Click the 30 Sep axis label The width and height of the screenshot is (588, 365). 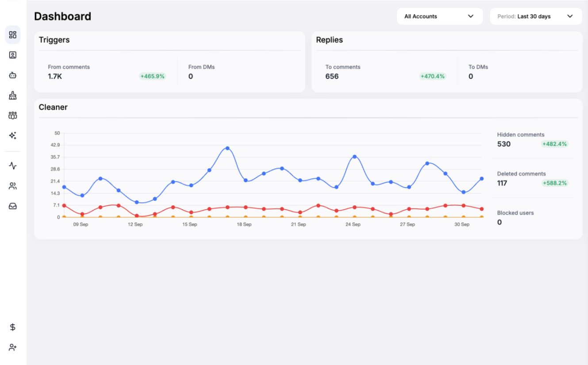[462, 225]
